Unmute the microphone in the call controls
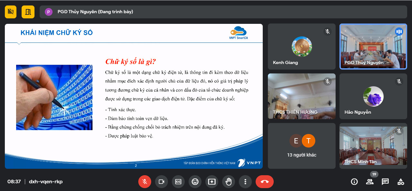 145,182
